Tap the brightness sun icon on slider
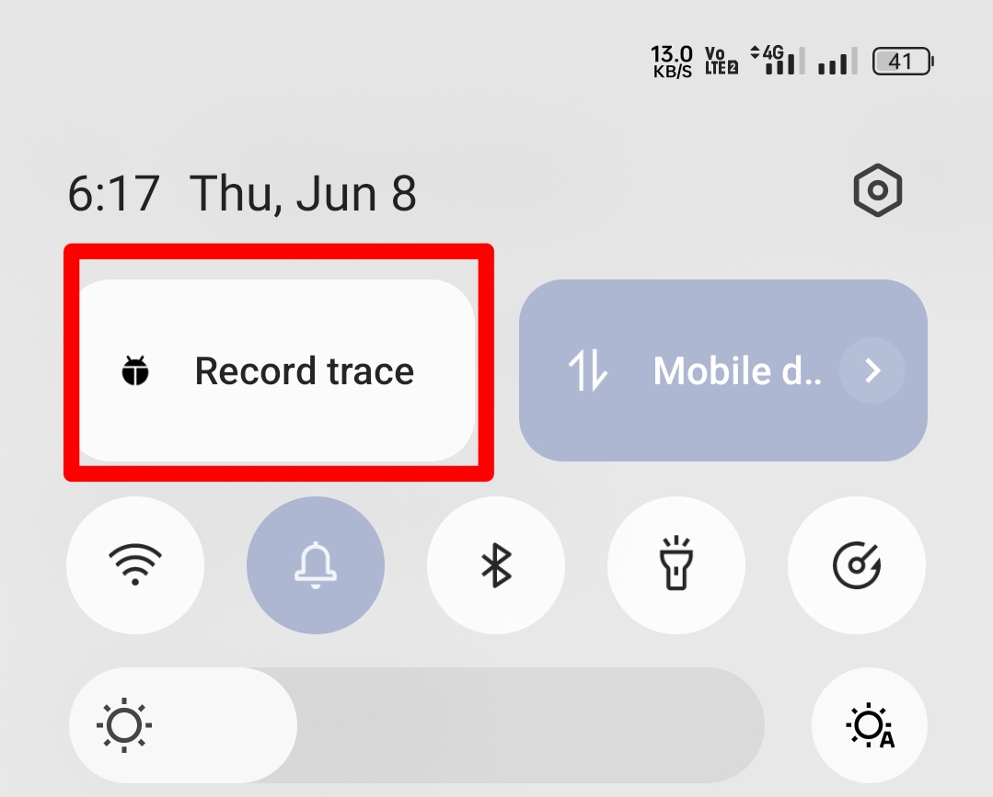 point(124,725)
